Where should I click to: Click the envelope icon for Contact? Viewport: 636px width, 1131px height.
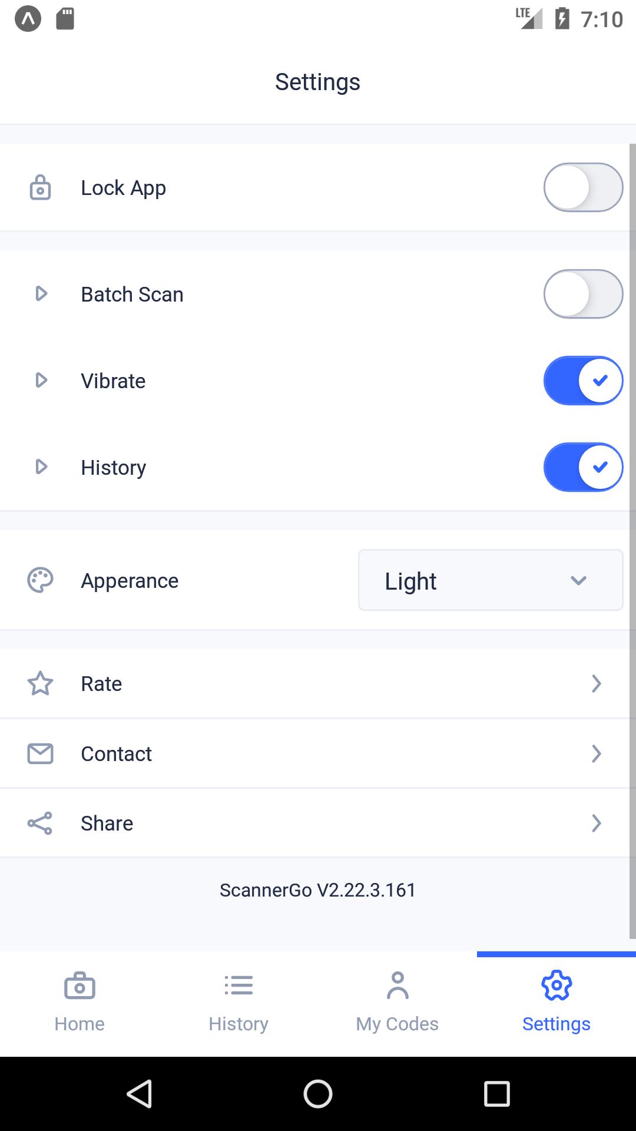[40, 753]
